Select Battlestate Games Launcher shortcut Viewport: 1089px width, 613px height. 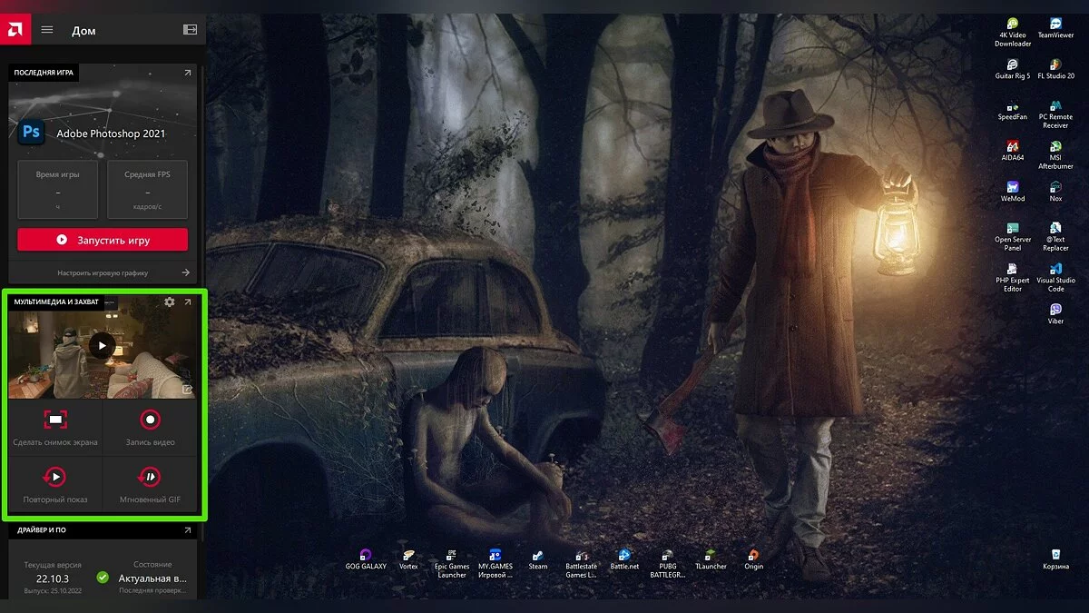click(x=582, y=563)
